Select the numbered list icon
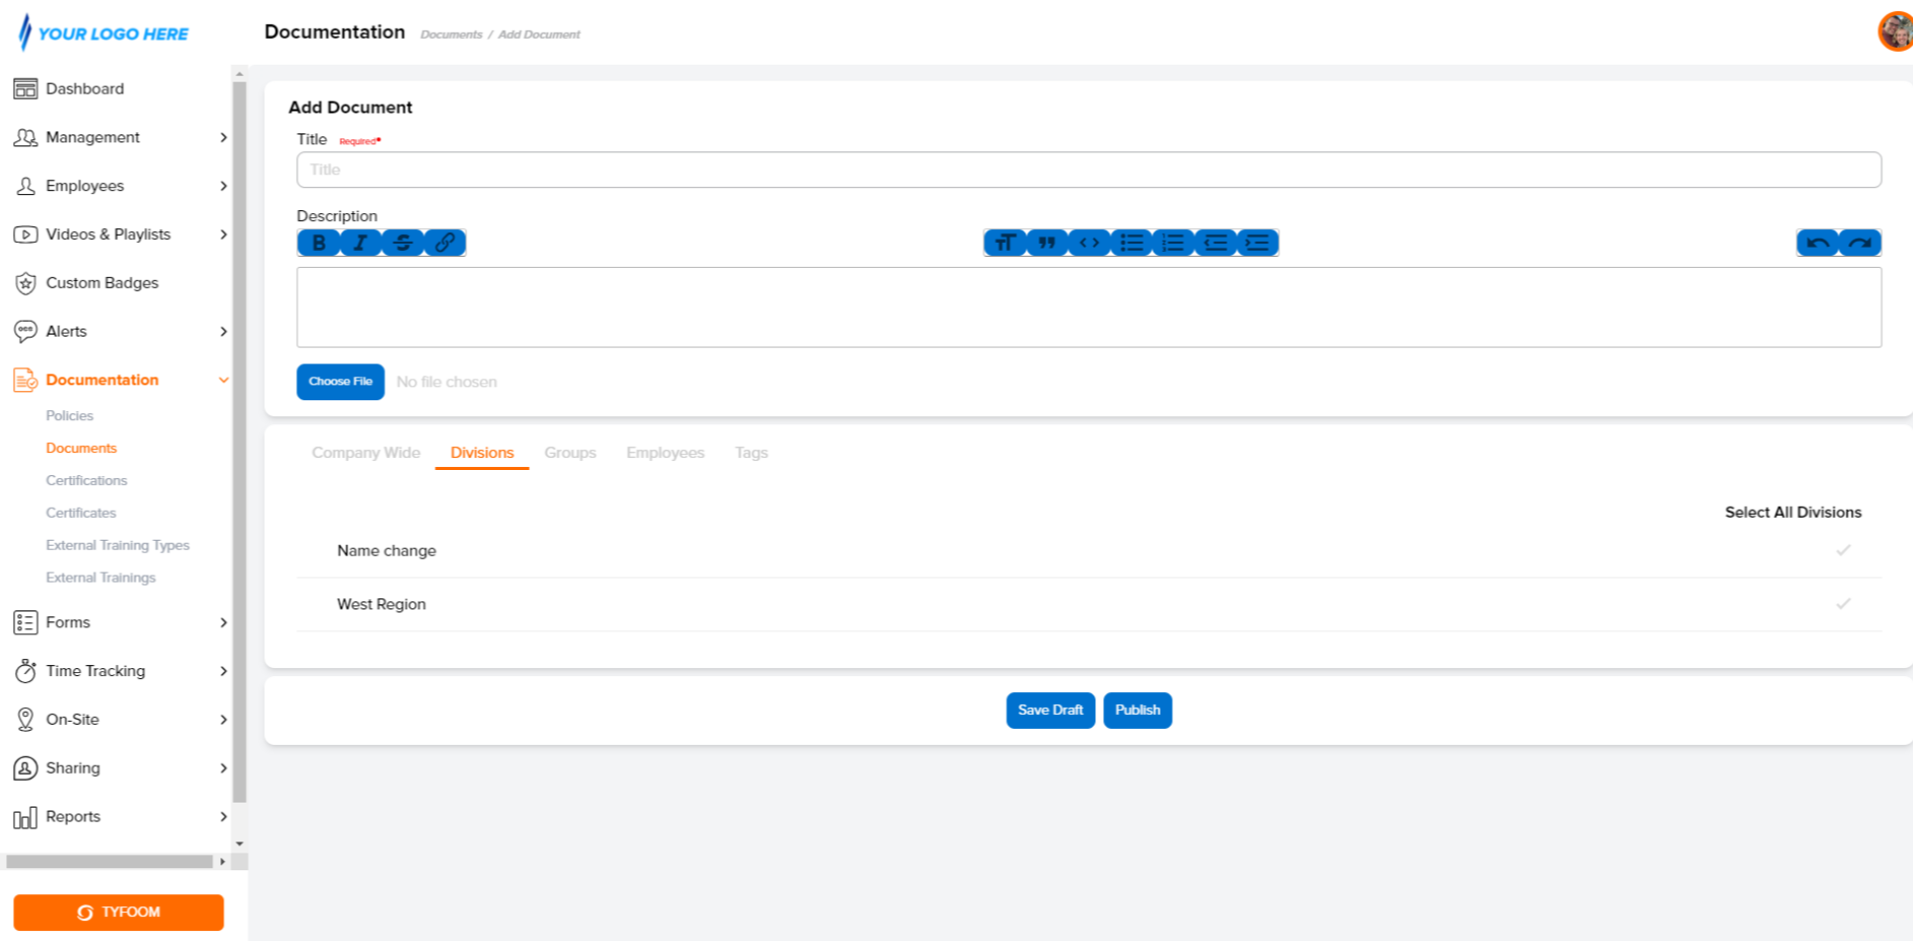The image size is (1913, 941). pyautogui.click(x=1173, y=242)
